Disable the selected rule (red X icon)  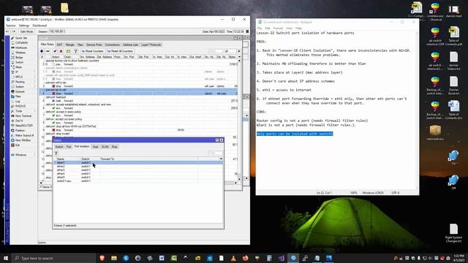pyautogui.click(x=61, y=51)
